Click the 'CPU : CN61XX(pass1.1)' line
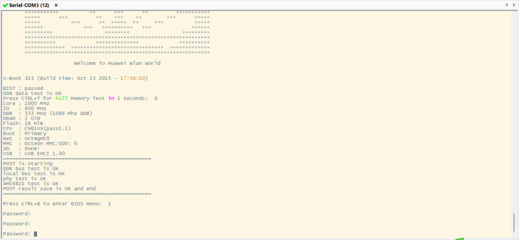 (x=36, y=128)
